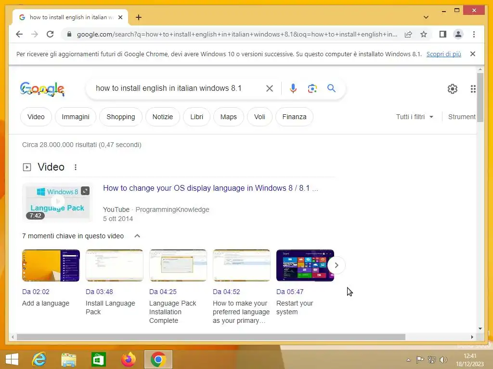
Task: Share this page via share icon
Action: click(408, 34)
